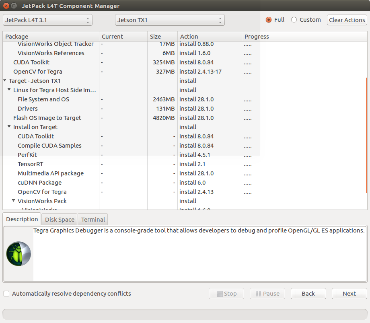Select OpenCV for Tegra 327MB row
Image resolution: width=370 pixels, height=323 pixels.
(185, 72)
